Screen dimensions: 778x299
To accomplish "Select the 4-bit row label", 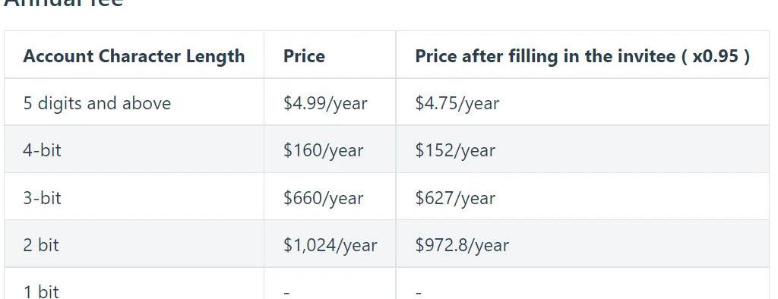I will [x=43, y=150].
